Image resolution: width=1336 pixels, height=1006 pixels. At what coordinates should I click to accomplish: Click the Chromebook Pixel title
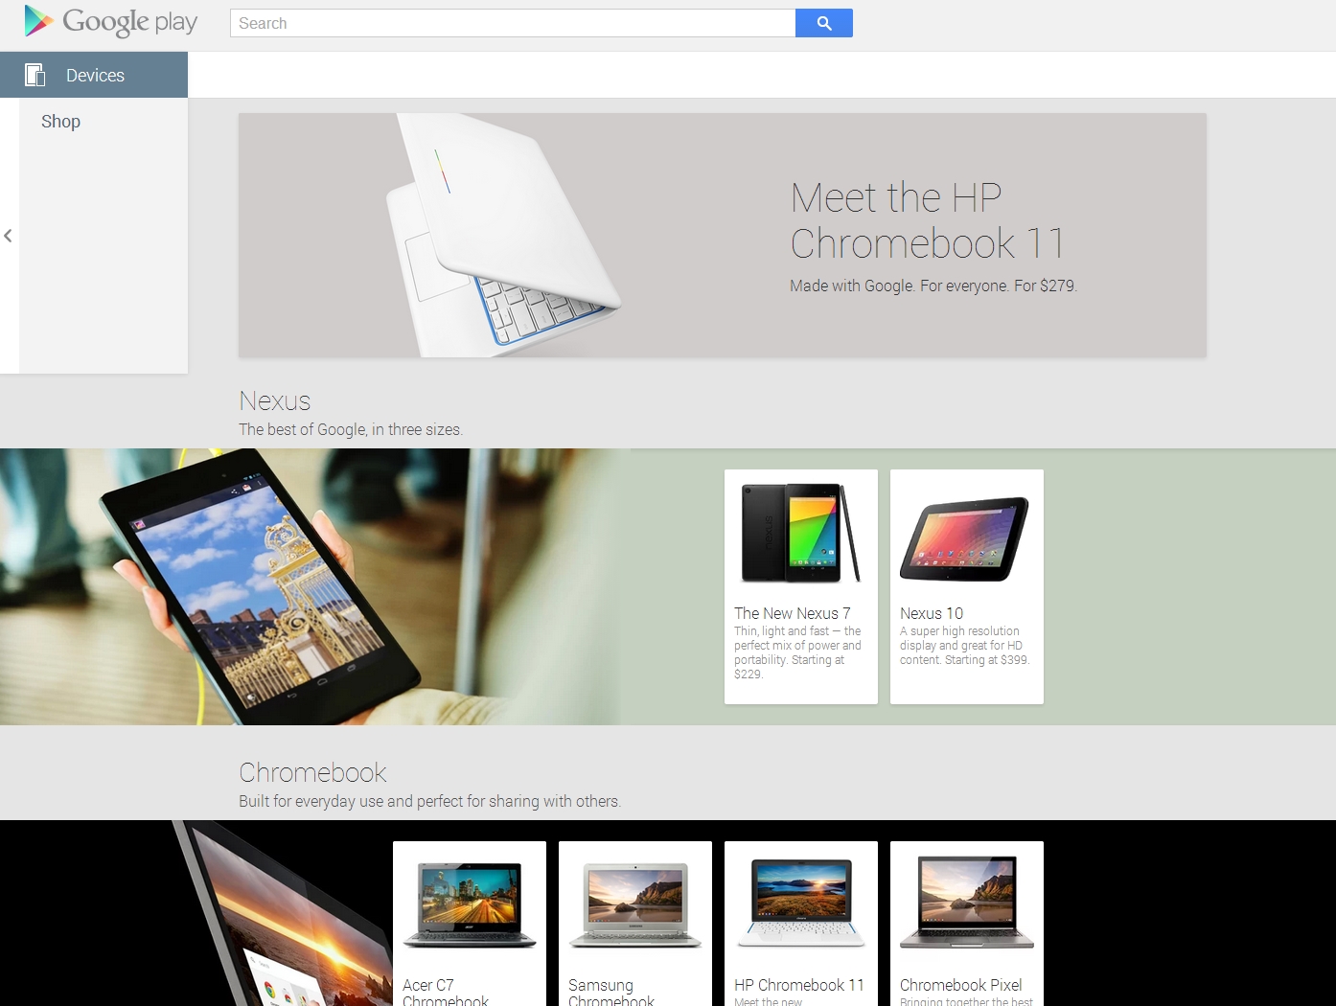(x=961, y=985)
